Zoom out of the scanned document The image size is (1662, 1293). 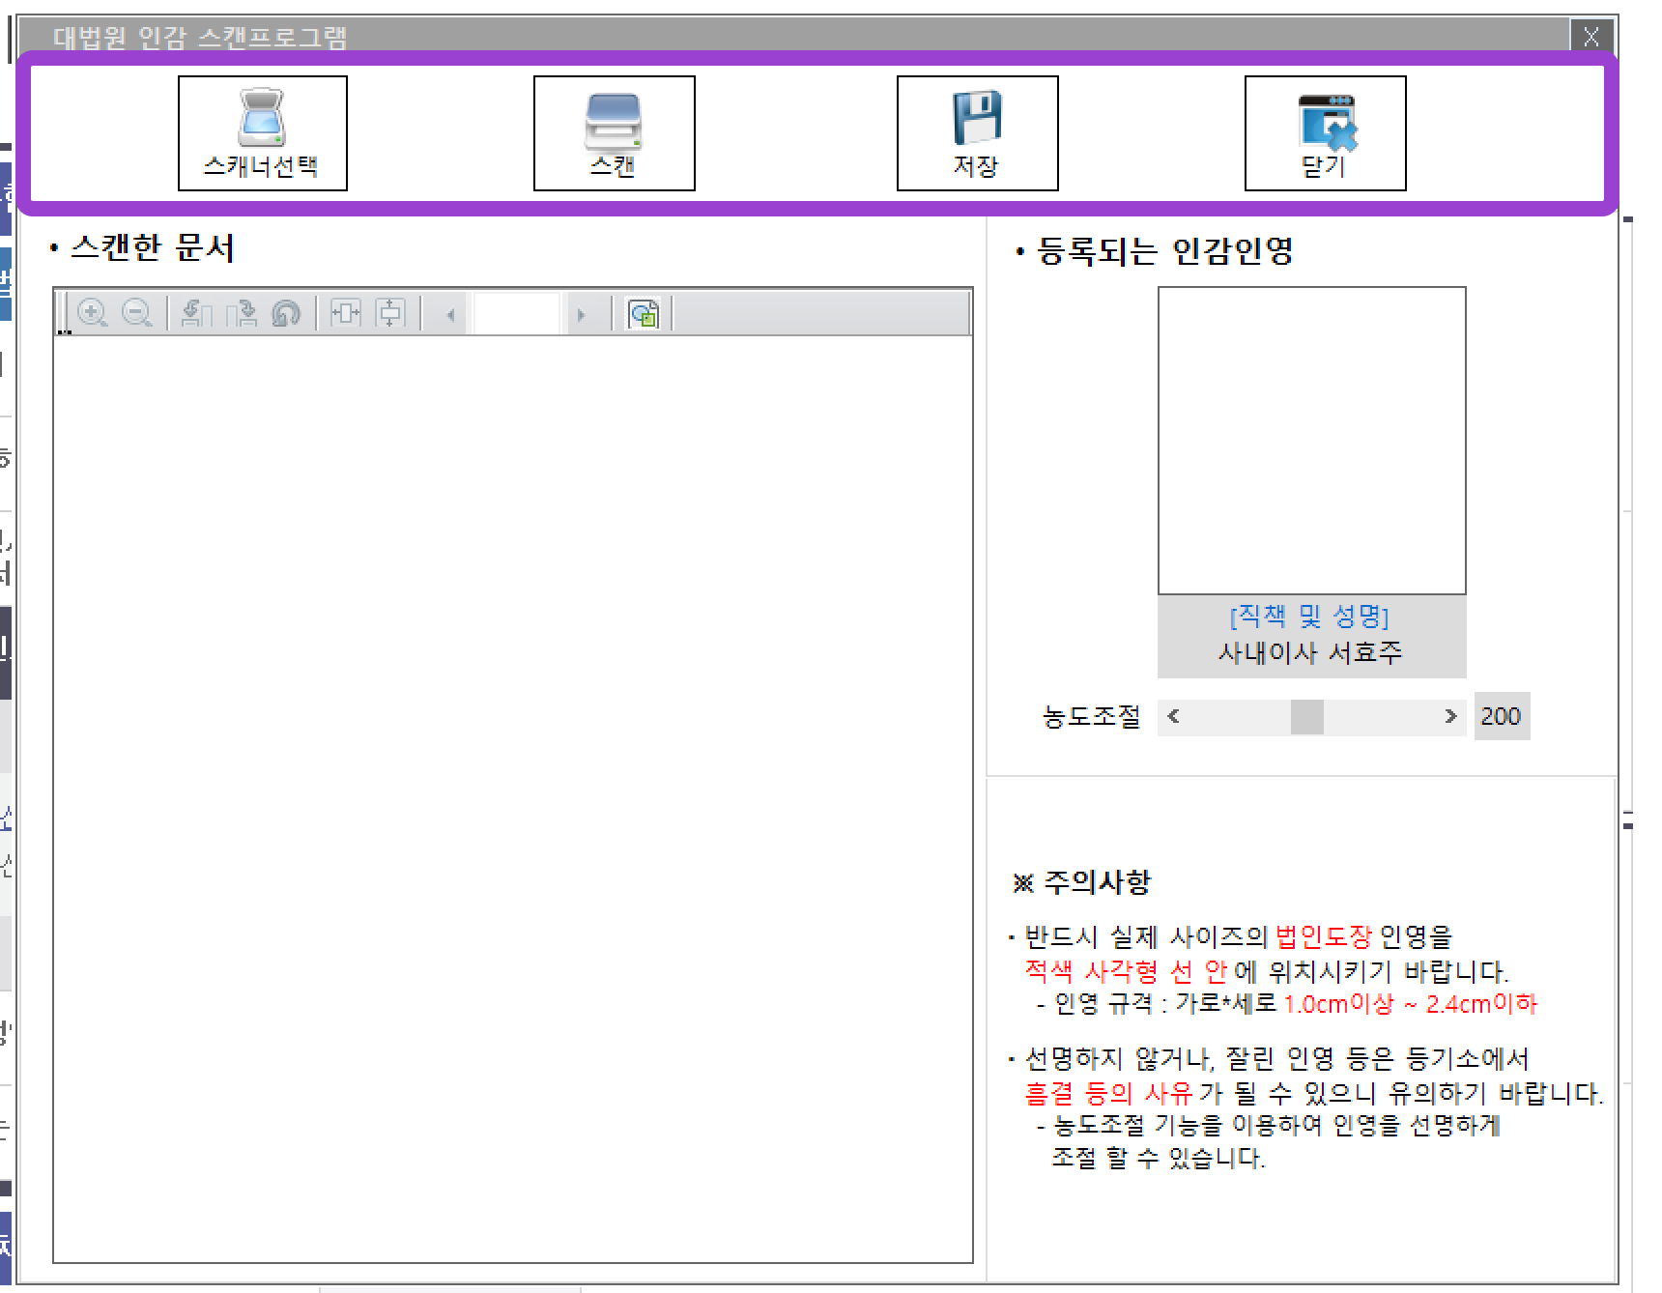pyautogui.click(x=135, y=313)
